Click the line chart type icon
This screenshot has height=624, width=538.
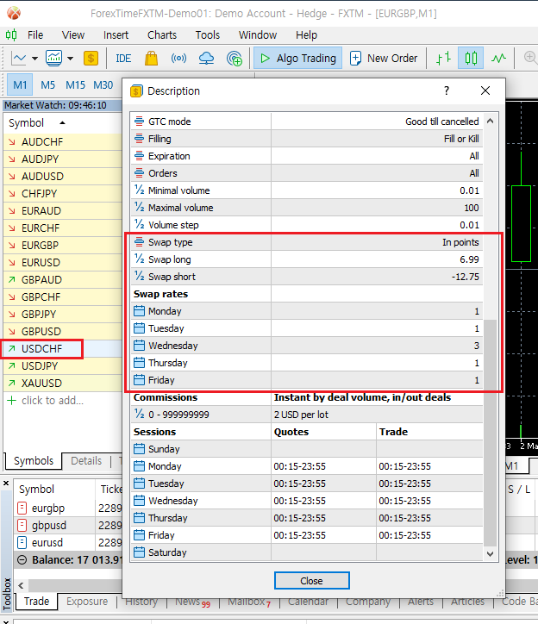click(19, 59)
